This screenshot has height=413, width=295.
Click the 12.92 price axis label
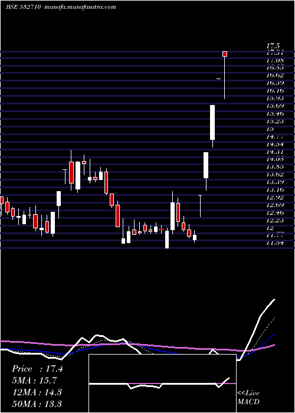click(x=275, y=197)
